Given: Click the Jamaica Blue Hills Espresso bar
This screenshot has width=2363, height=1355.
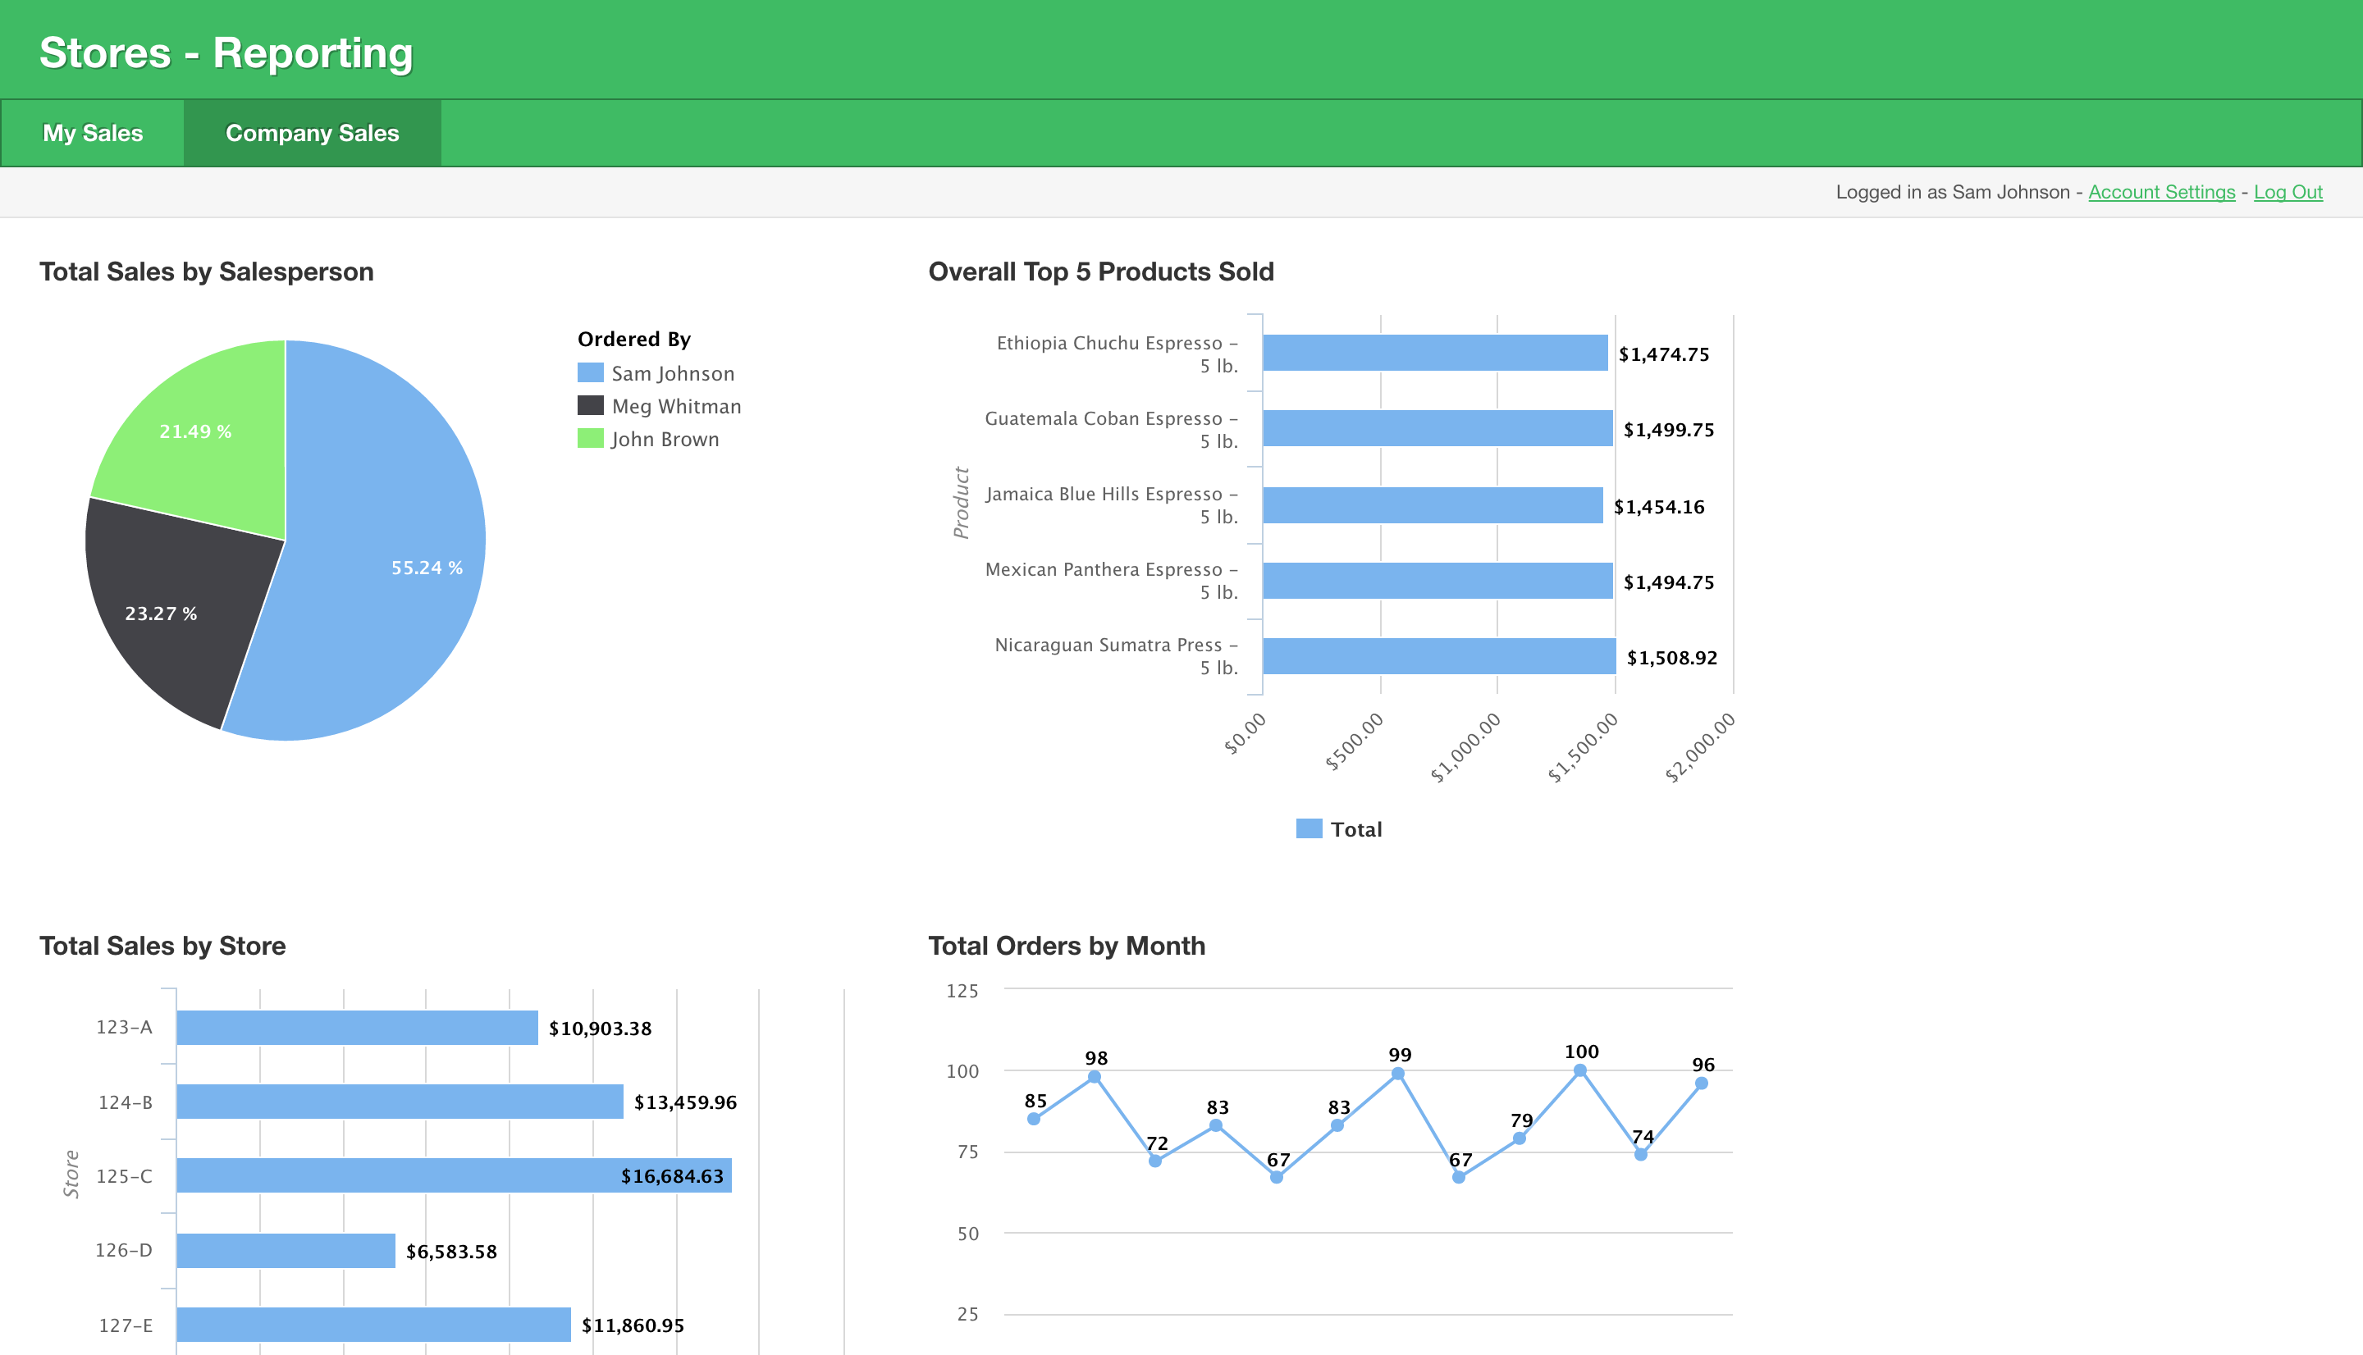Looking at the screenshot, I should pyautogui.click(x=1432, y=505).
